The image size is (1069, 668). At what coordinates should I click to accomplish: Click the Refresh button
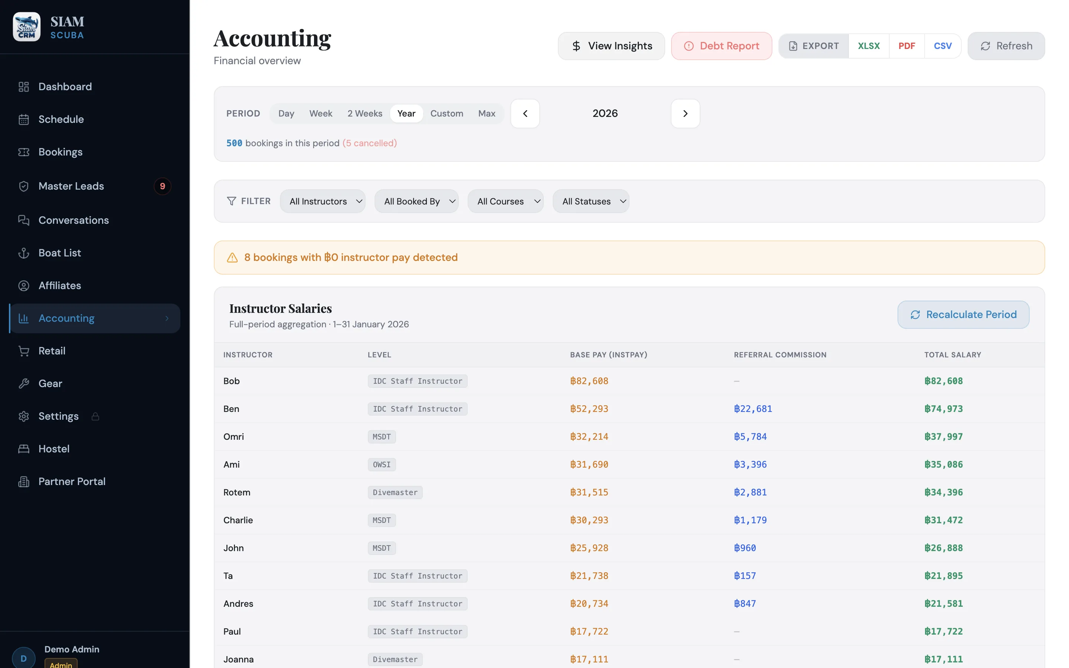[1006, 46]
